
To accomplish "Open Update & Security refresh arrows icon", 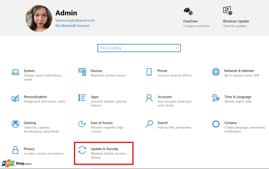I will (x=82, y=150).
